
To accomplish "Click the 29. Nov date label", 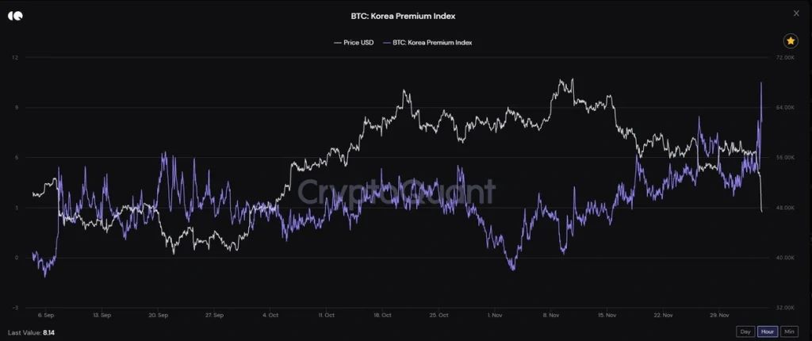I will [x=720, y=315].
